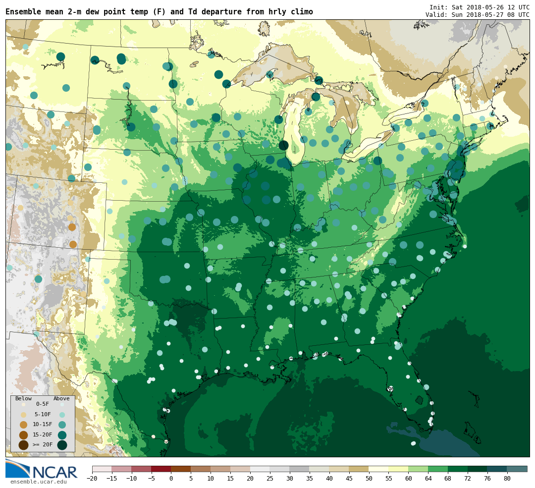Select the Below 0-5F legend dot
535x488 pixels.
click(24, 404)
